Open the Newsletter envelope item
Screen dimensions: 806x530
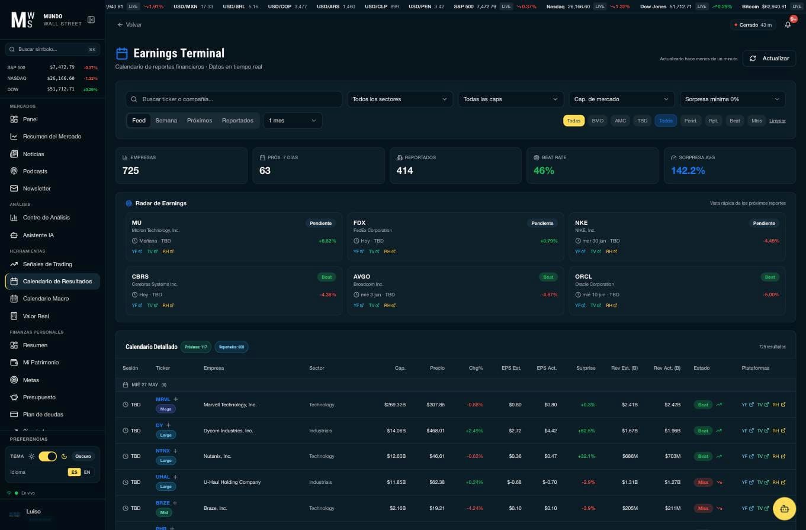pos(52,188)
